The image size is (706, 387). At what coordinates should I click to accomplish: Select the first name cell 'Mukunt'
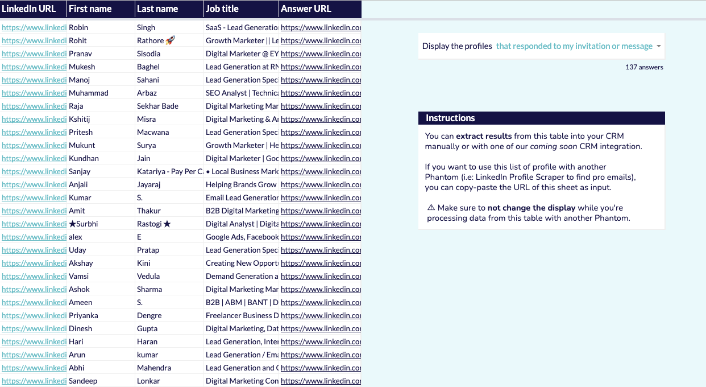[101, 145]
